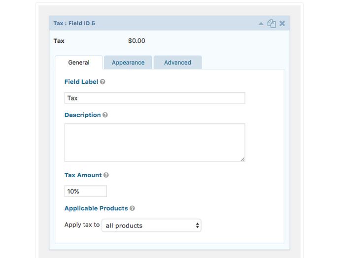Open the Field Label help tooltip icon
The height and width of the screenshot is (258, 343).
[x=103, y=82]
